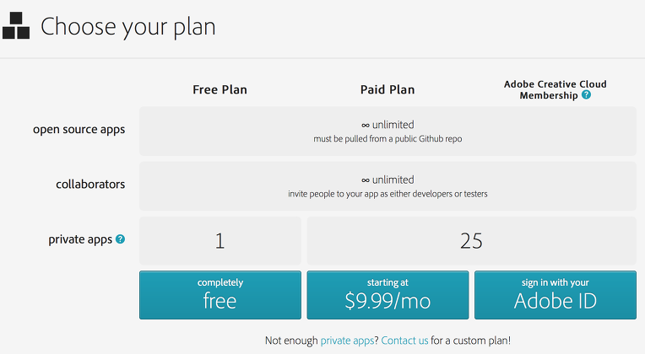This screenshot has width=645, height=354.
Task: Choose the completely free plan button
Action: 220,295
